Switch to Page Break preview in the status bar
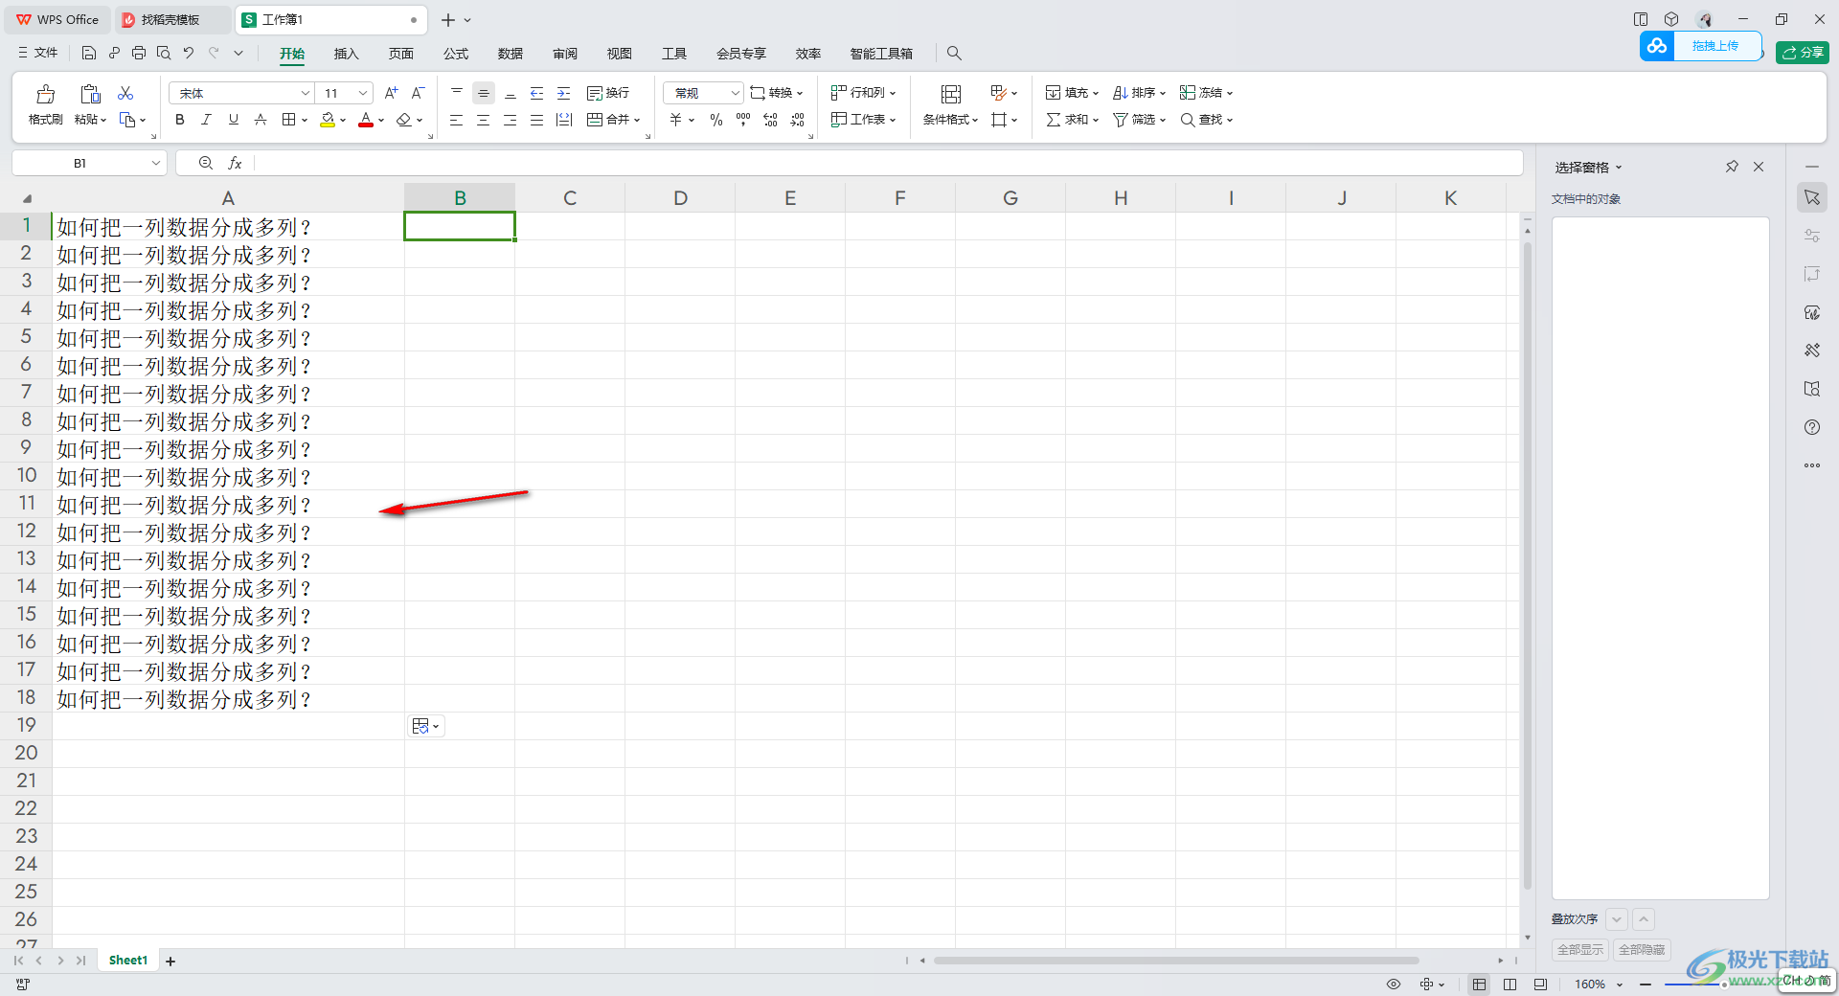Image resolution: width=1839 pixels, height=996 pixels. 1510,985
